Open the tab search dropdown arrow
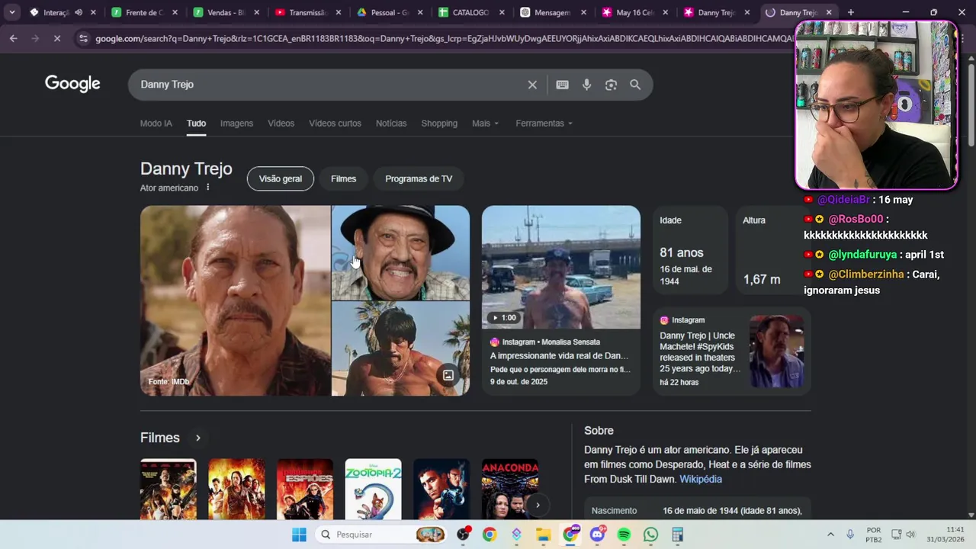 11,12
